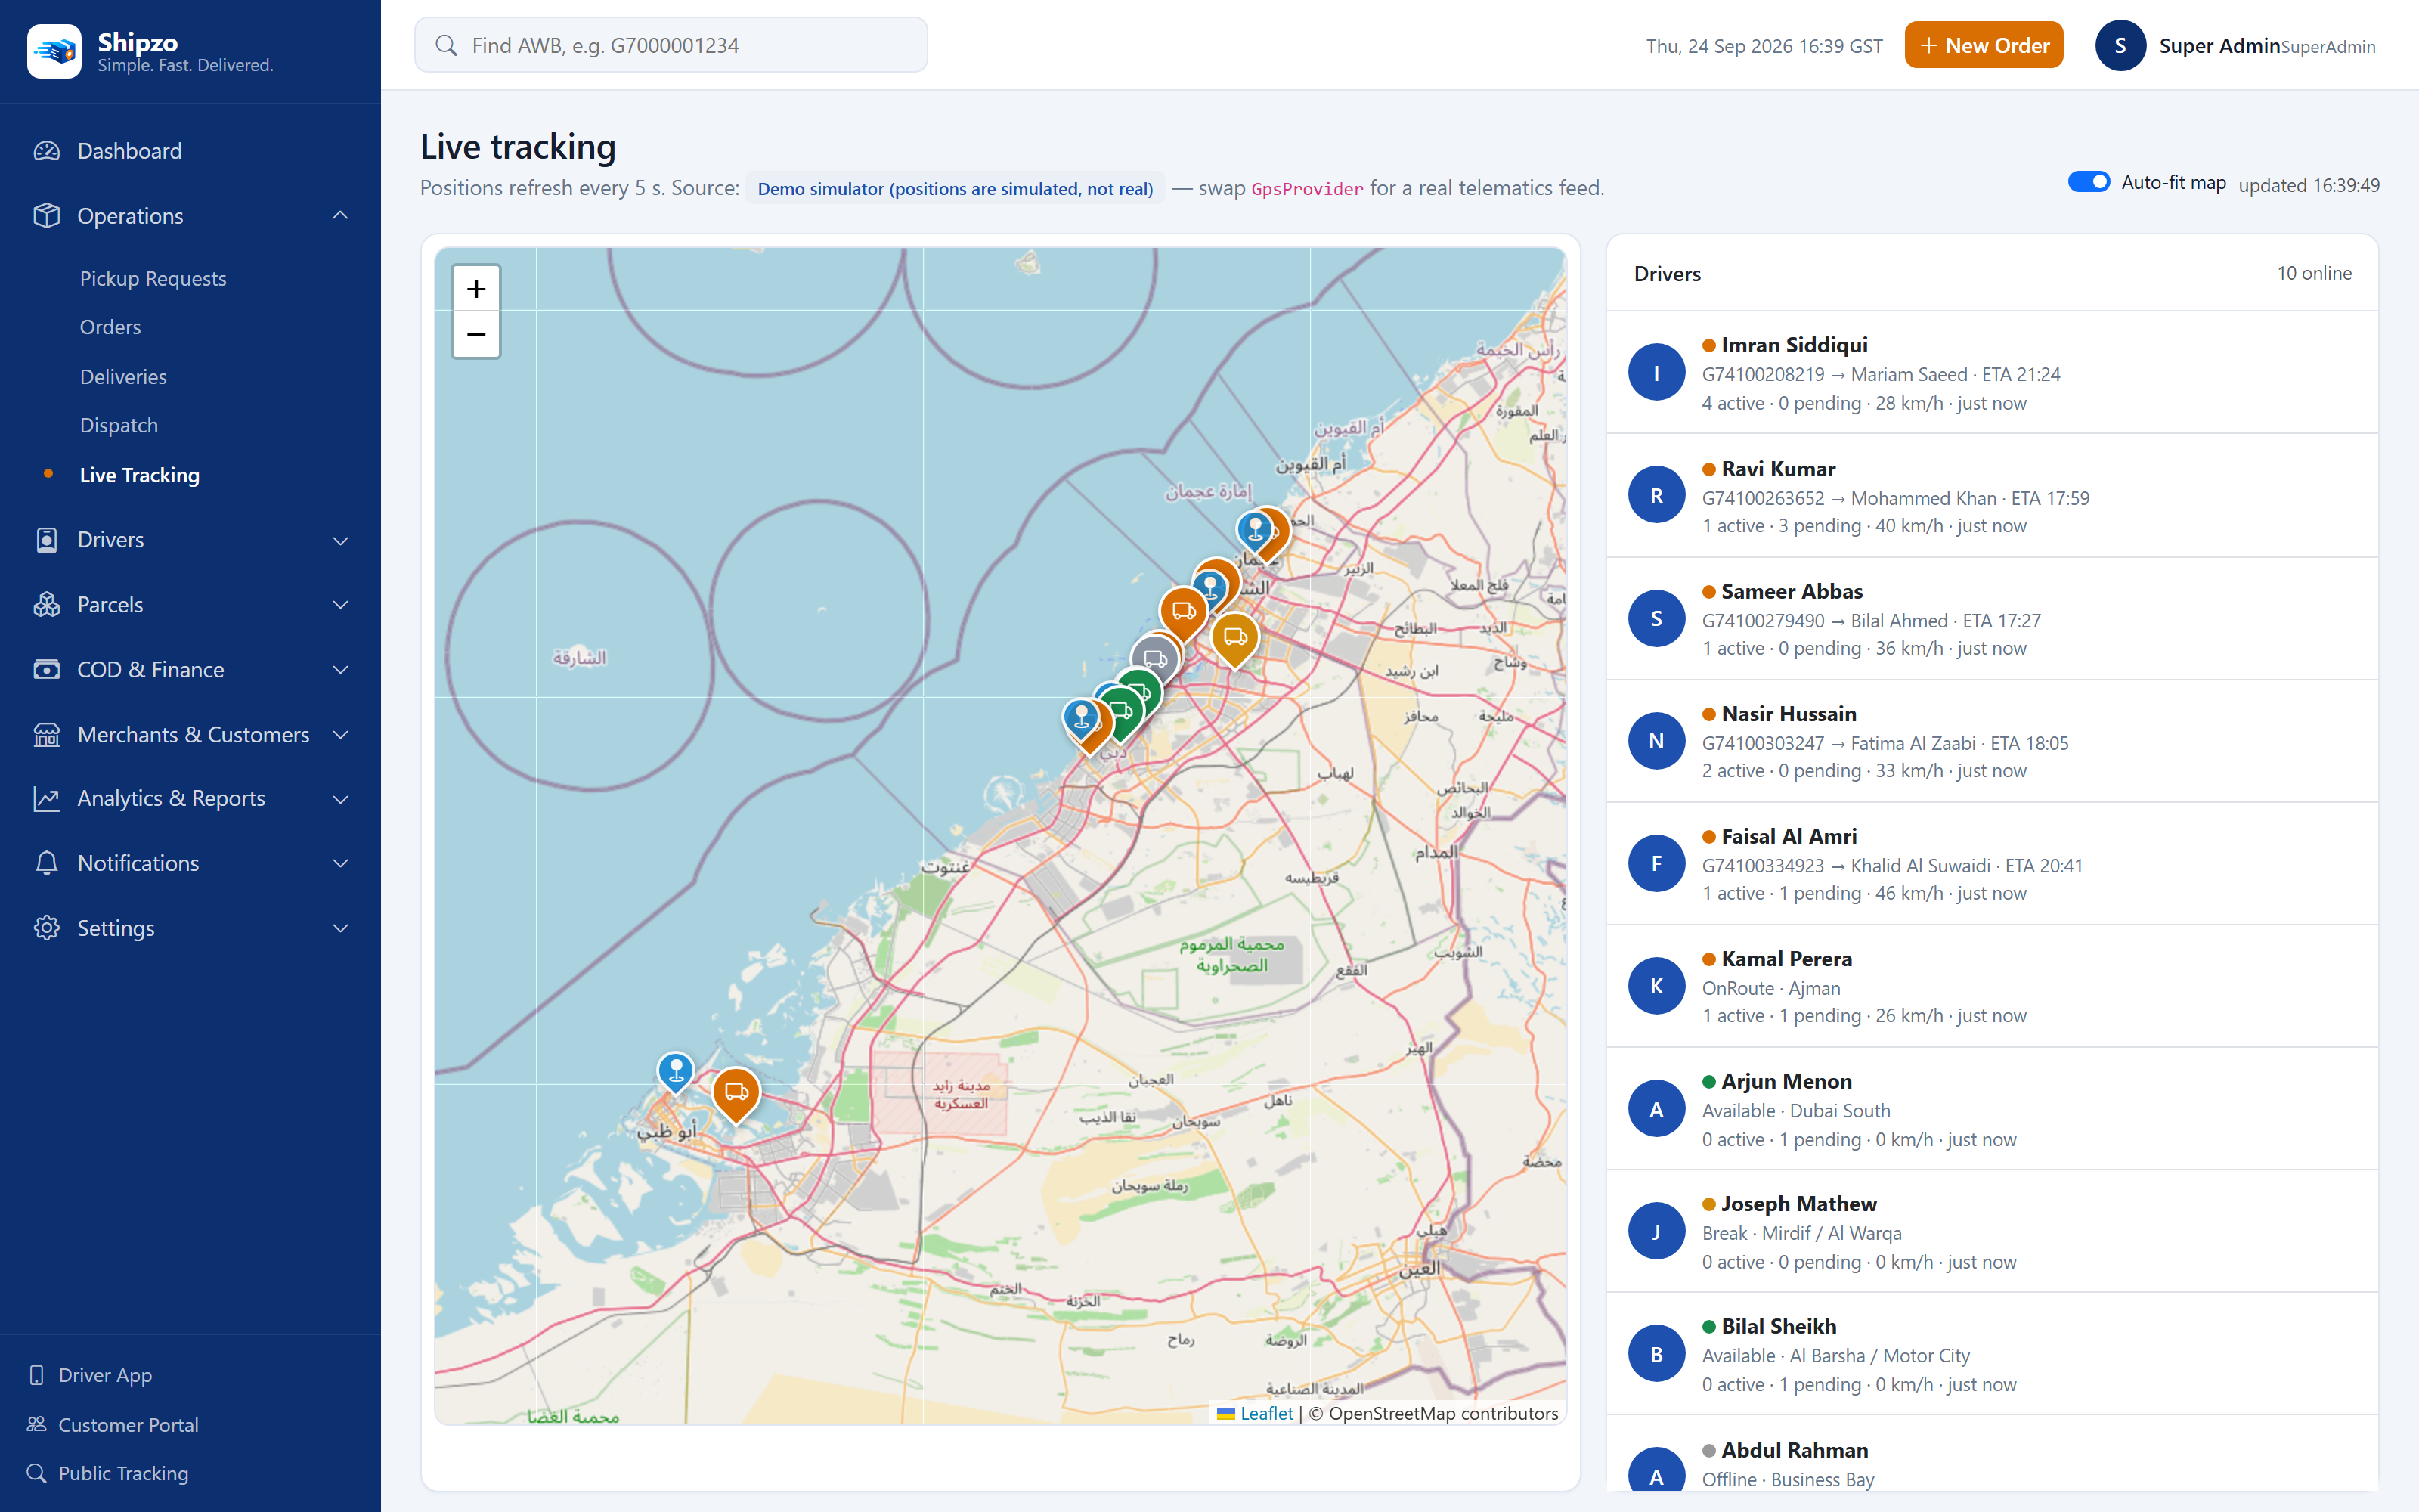Image resolution: width=2419 pixels, height=1512 pixels.
Task: Click the Abu Dhabi orange truck marker
Action: pos(736,1094)
